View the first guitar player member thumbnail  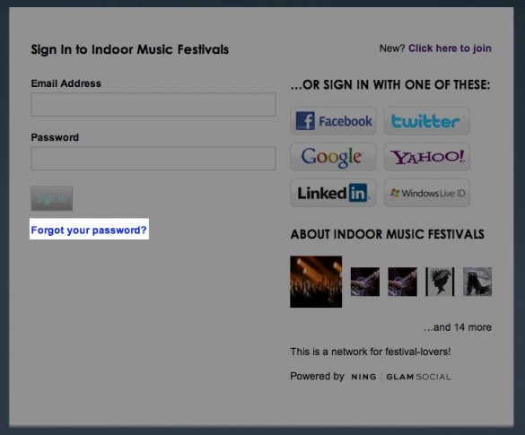[x=365, y=282]
